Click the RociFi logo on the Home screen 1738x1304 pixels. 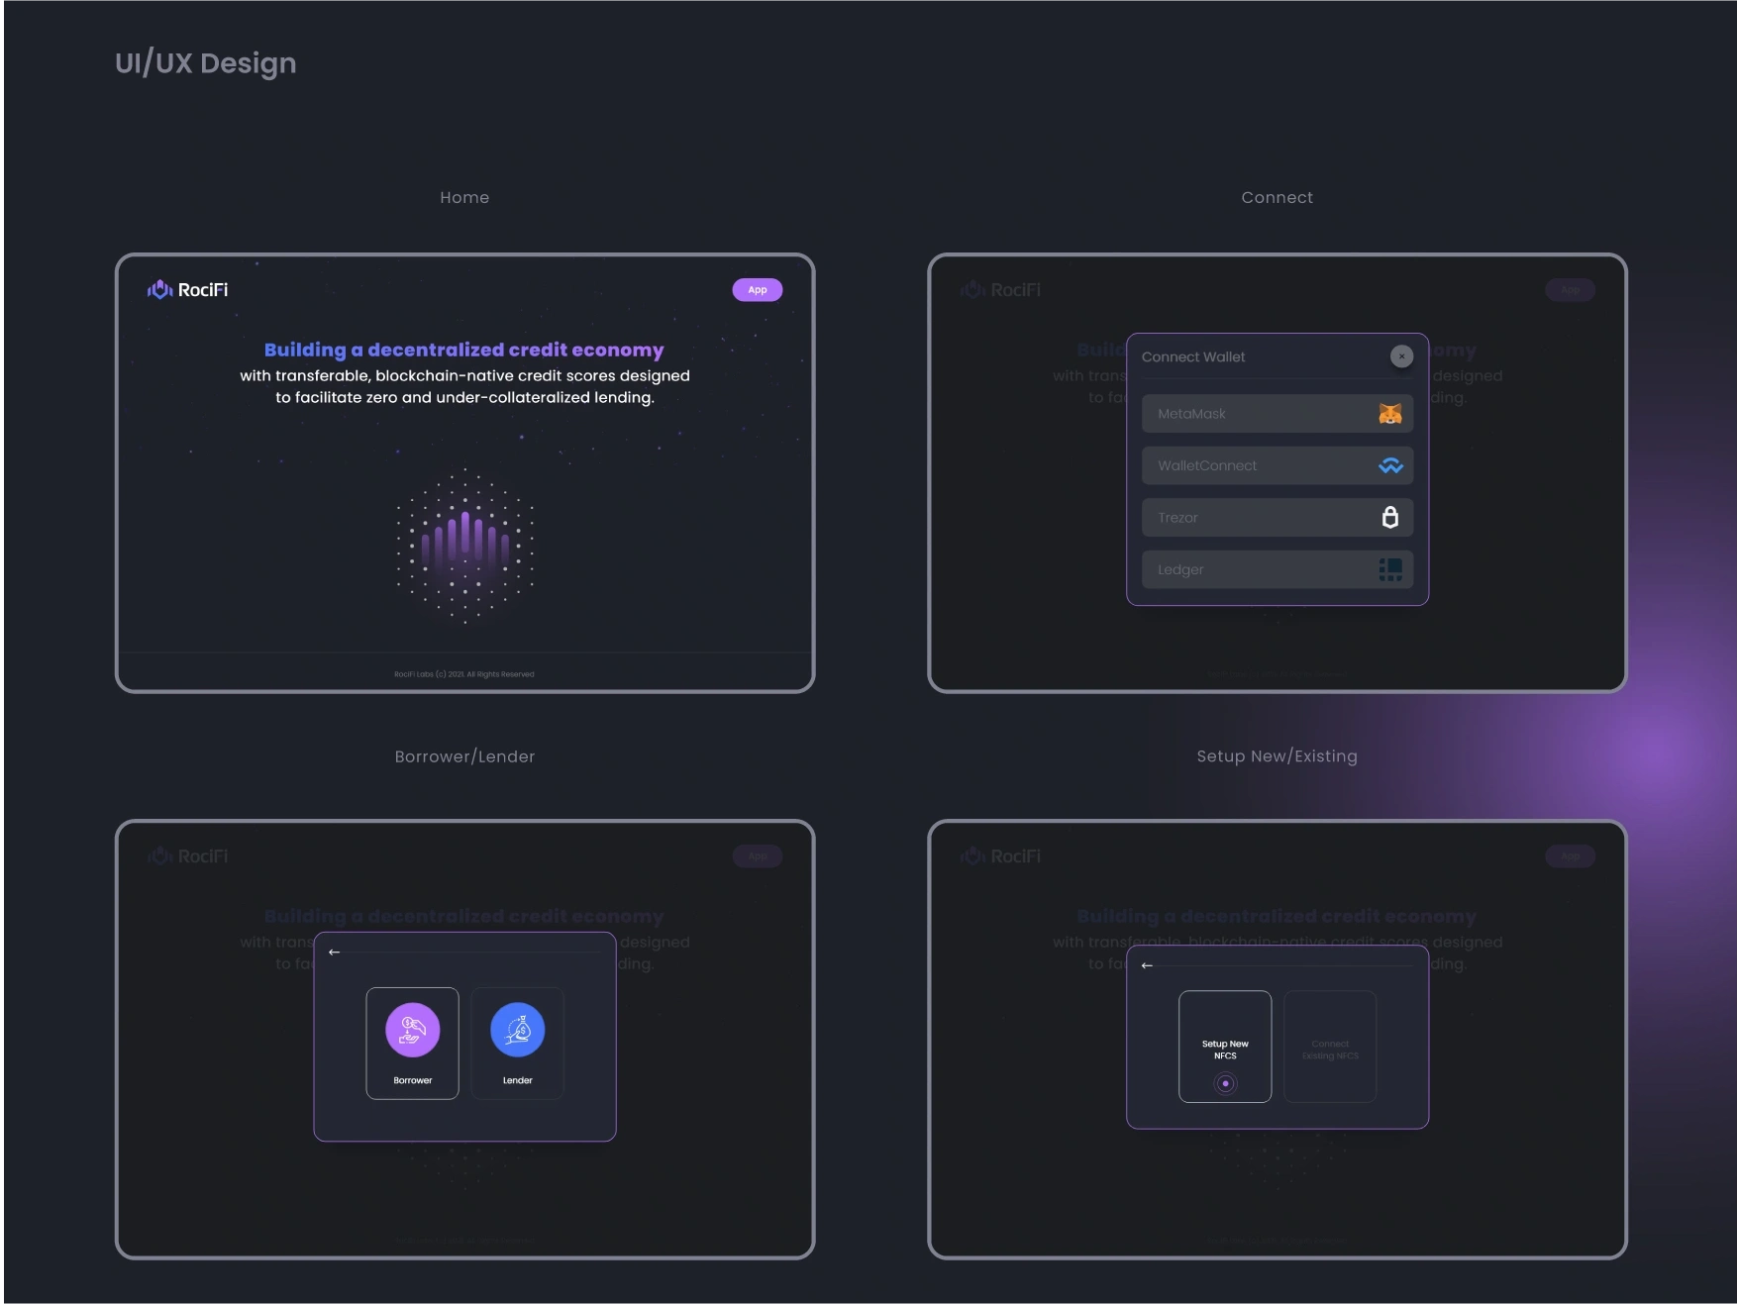[187, 289]
